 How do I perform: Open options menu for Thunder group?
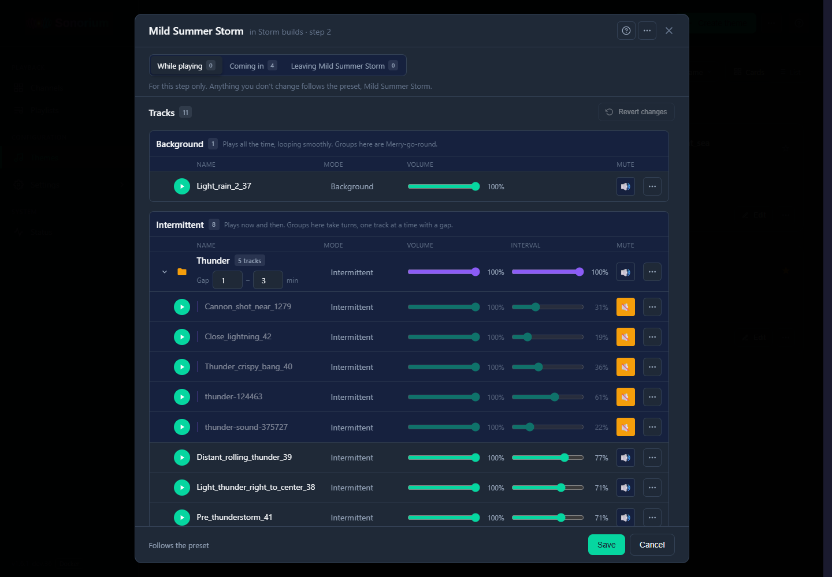coord(652,272)
